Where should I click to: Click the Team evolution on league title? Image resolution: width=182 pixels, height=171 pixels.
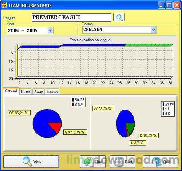[x=90, y=40]
